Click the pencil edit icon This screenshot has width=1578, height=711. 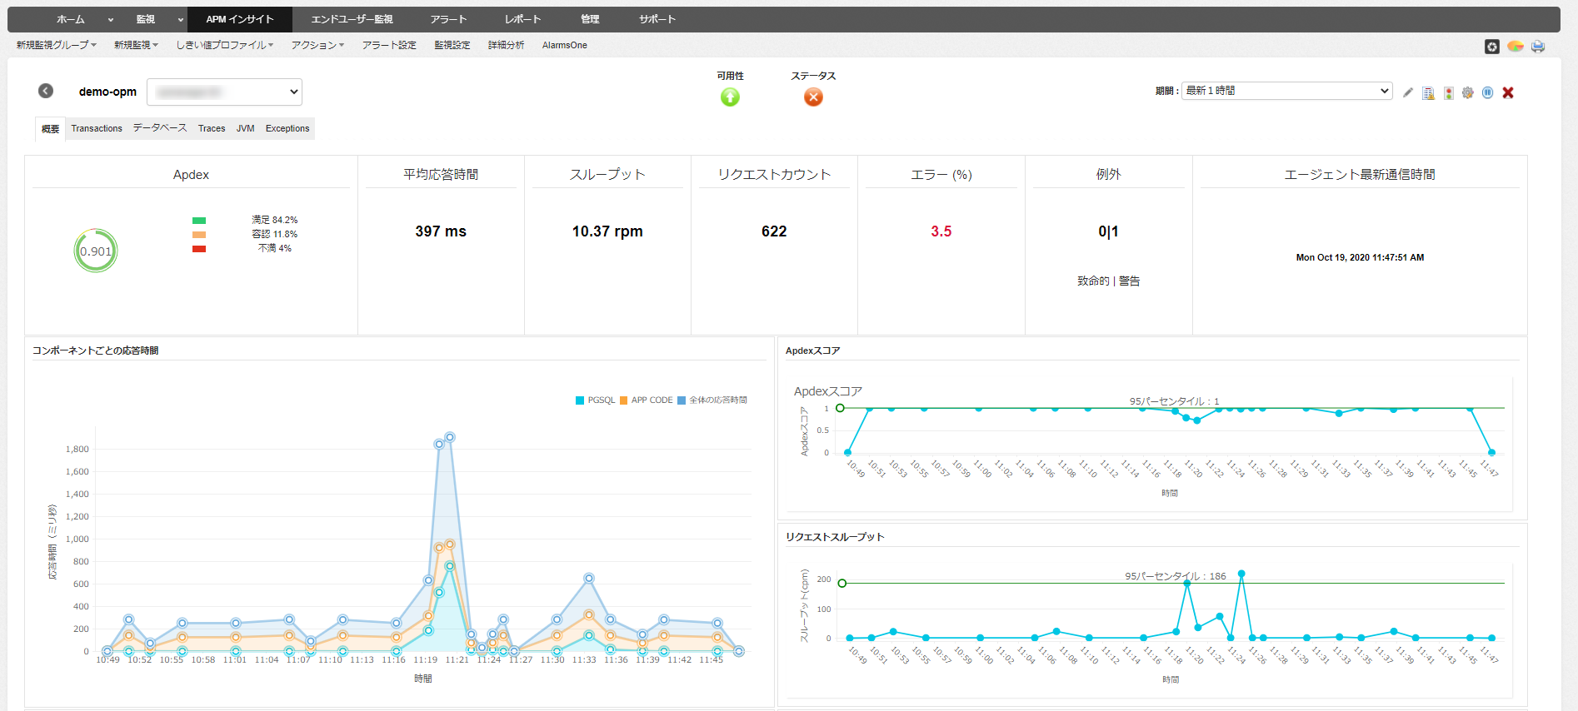(x=1408, y=92)
